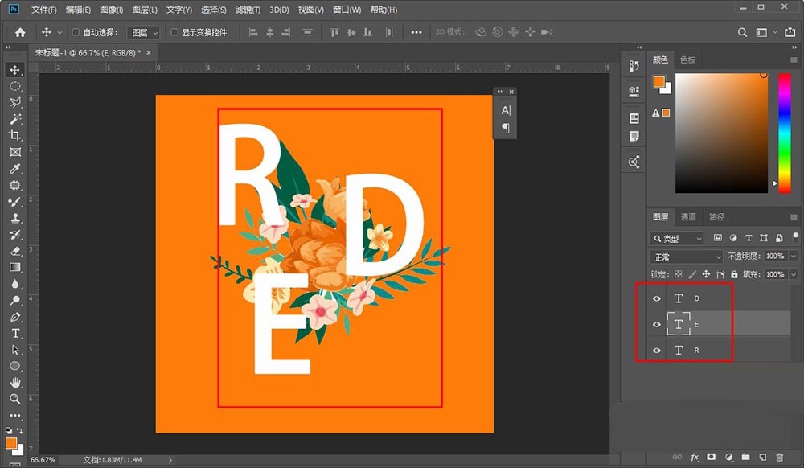This screenshot has width=804, height=468.
Task: Select the E layer thumbnail
Action: pyautogui.click(x=679, y=324)
